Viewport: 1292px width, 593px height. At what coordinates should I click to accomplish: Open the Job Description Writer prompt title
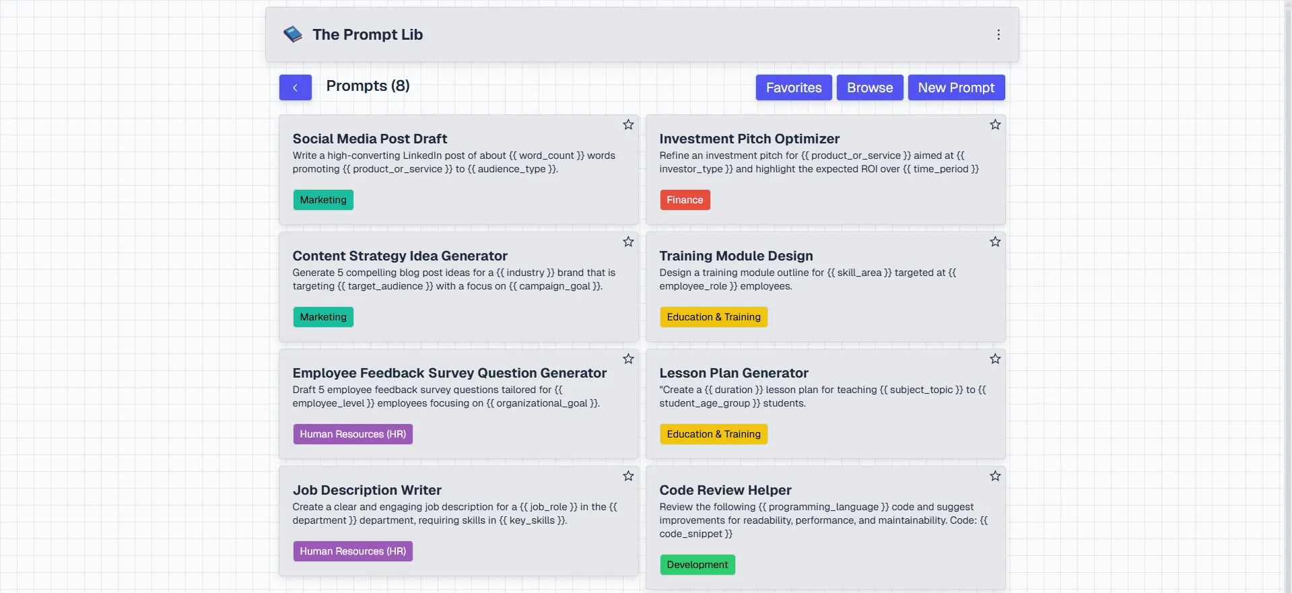[367, 490]
